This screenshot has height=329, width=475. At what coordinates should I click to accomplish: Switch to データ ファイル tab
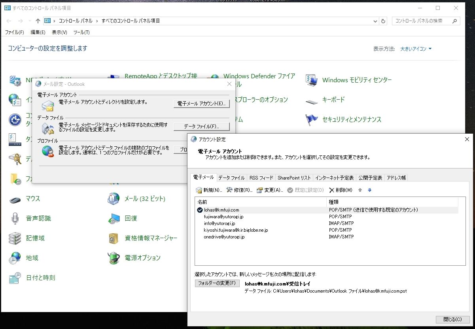231,178
